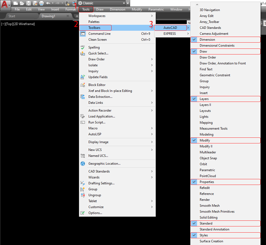The image size is (266, 245).
Task: Enable the Layers II toolbar
Action: (x=225, y=105)
